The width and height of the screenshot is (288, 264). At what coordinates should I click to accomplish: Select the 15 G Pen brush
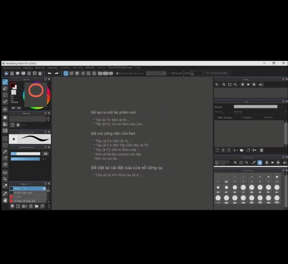click(x=28, y=197)
